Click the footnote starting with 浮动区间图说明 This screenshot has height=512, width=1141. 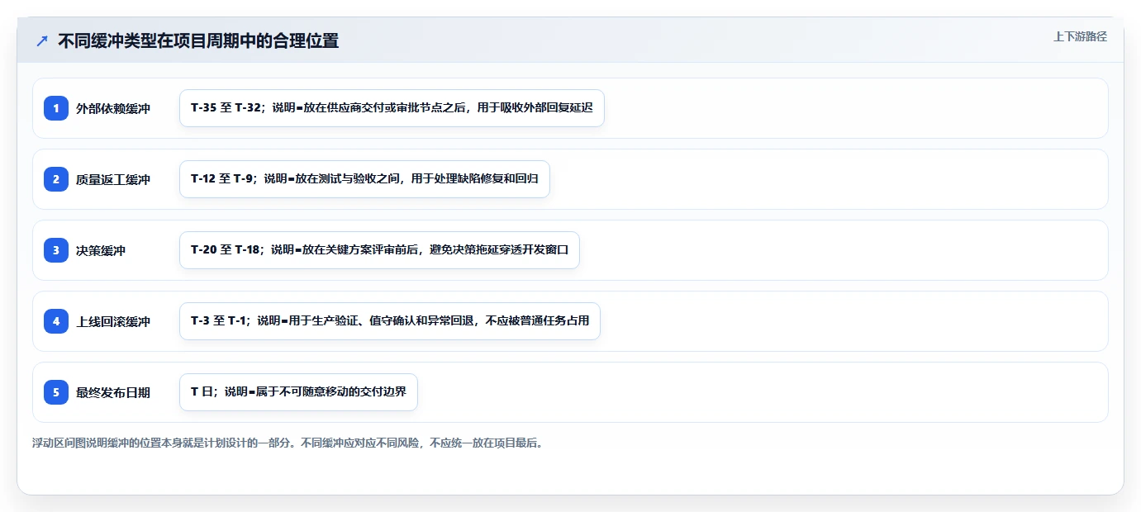288,443
